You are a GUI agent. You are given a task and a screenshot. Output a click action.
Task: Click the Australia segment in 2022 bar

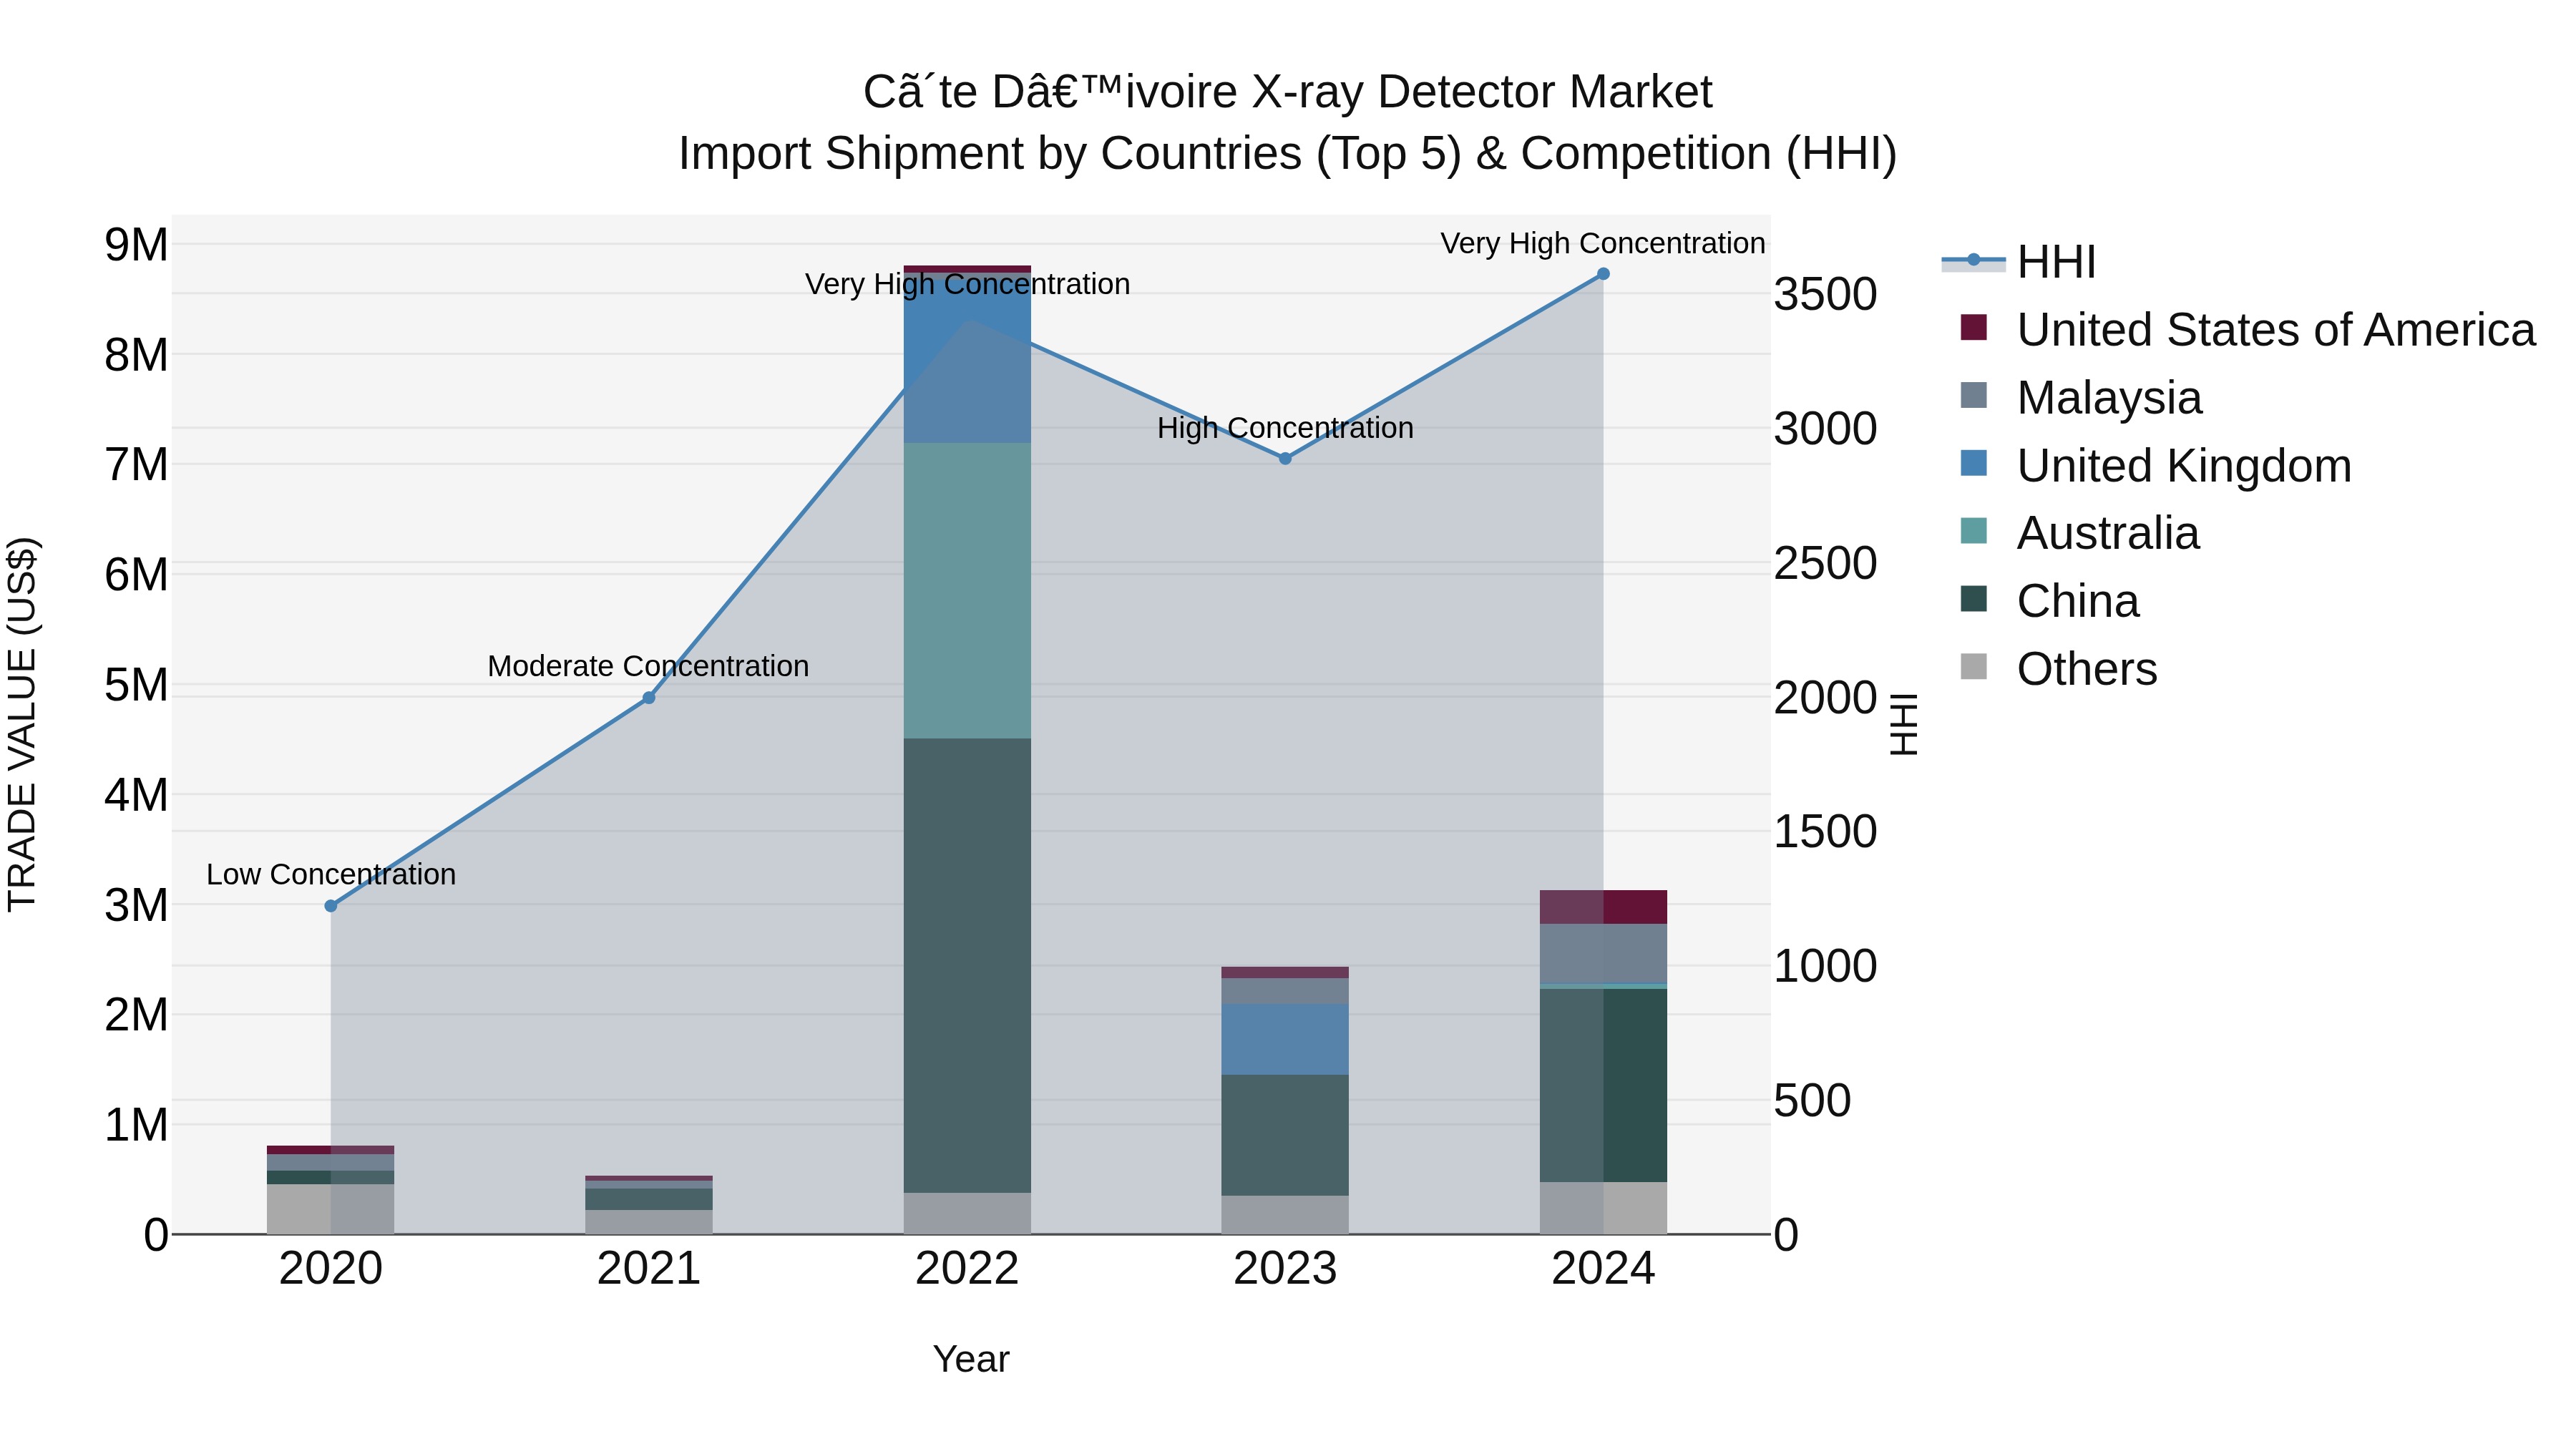[x=967, y=591]
